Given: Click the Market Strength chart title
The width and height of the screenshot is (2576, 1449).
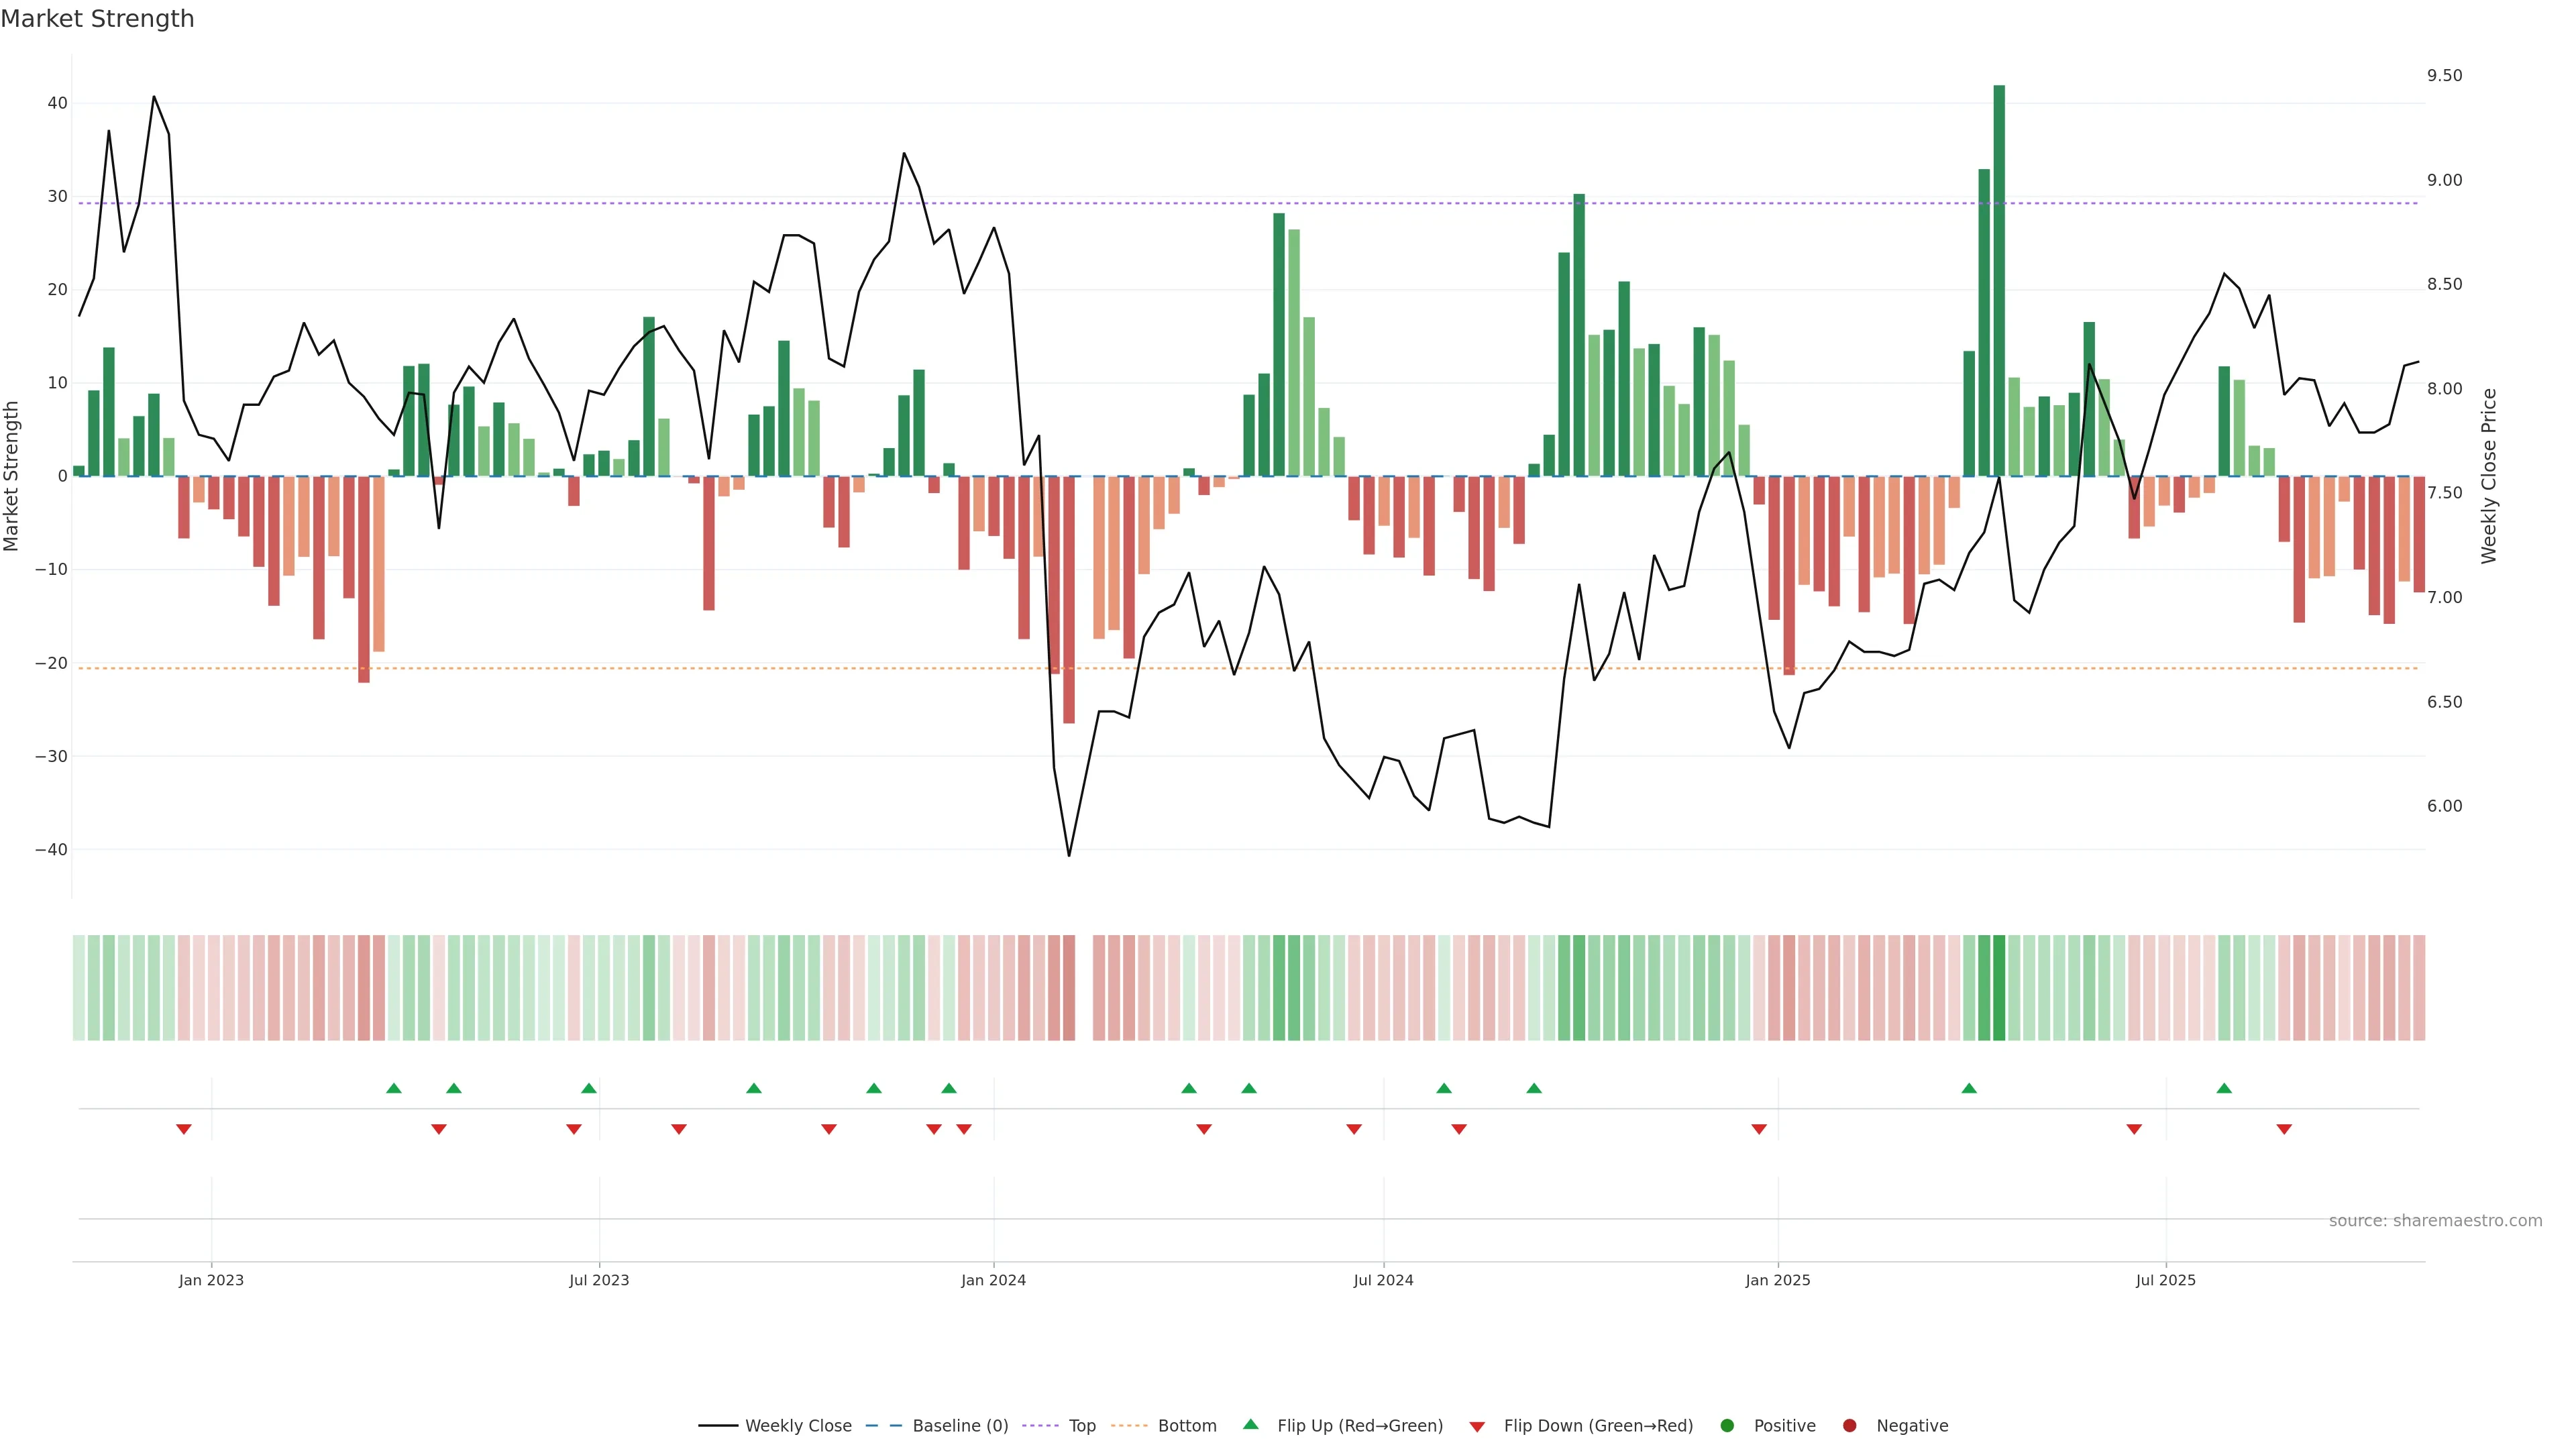Looking at the screenshot, I should 97,19.
